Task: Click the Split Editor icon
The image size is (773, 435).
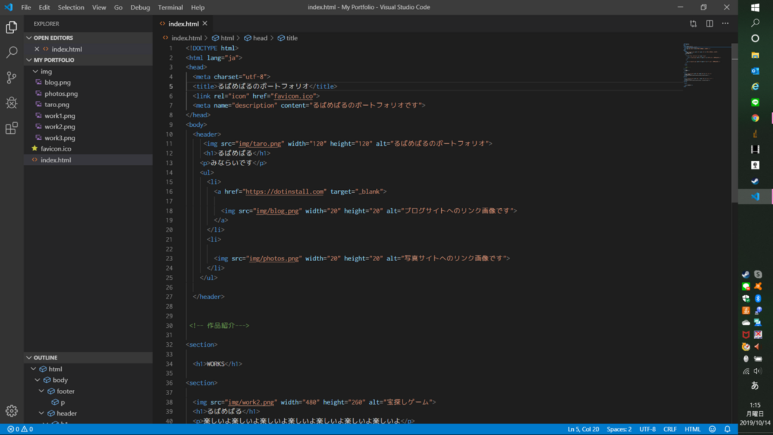Action: point(709,24)
